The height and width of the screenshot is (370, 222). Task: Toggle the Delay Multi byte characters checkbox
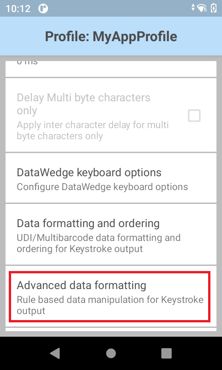pyautogui.click(x=194, y=116)
